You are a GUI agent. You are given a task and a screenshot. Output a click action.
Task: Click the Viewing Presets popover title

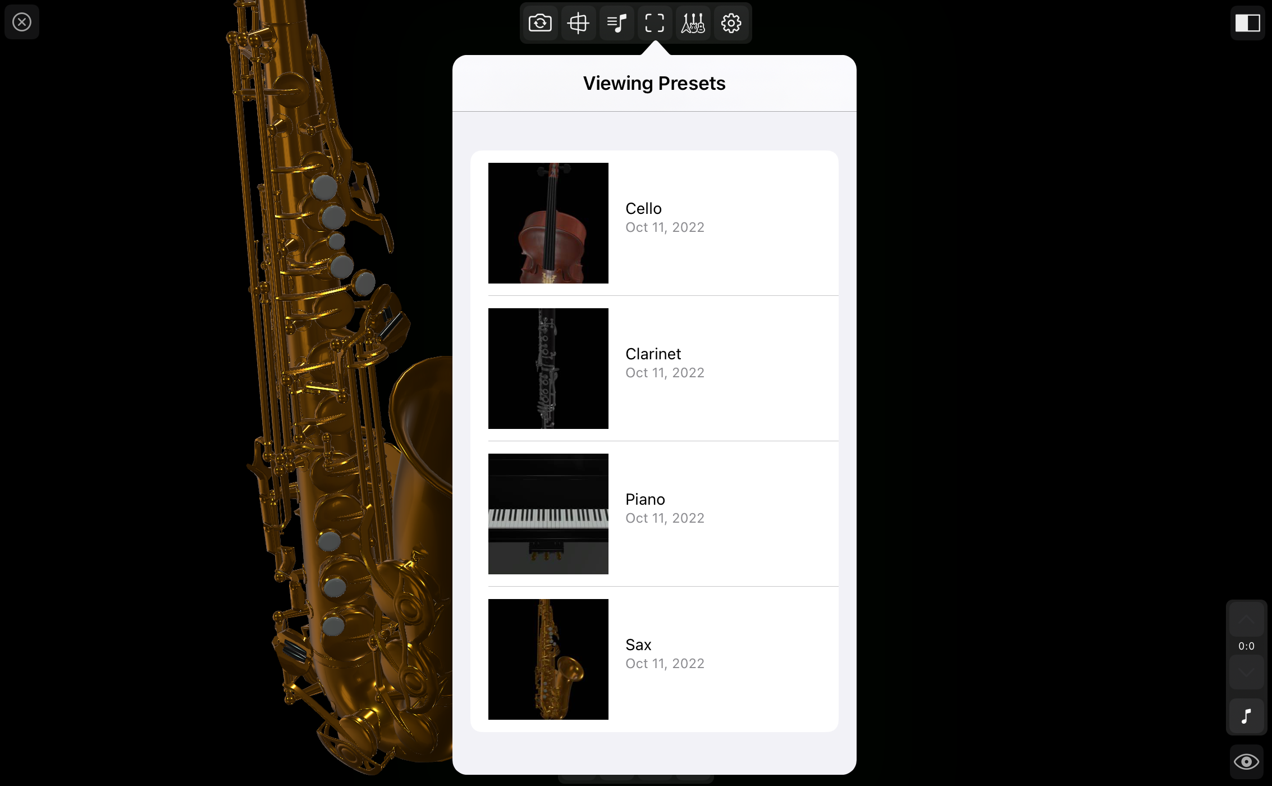tap(655, 83)
